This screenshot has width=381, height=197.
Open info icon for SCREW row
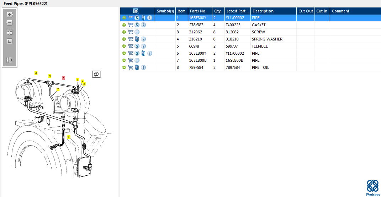pyautogui.click(x=137, y=32)
